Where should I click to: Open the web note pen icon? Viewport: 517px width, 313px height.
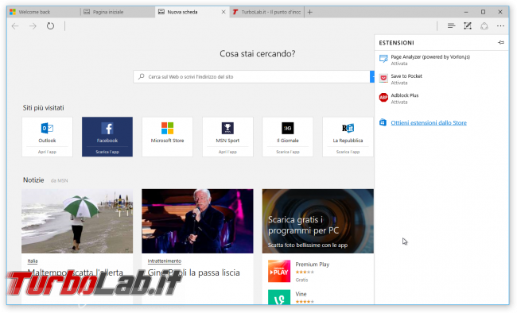[468, 25]
